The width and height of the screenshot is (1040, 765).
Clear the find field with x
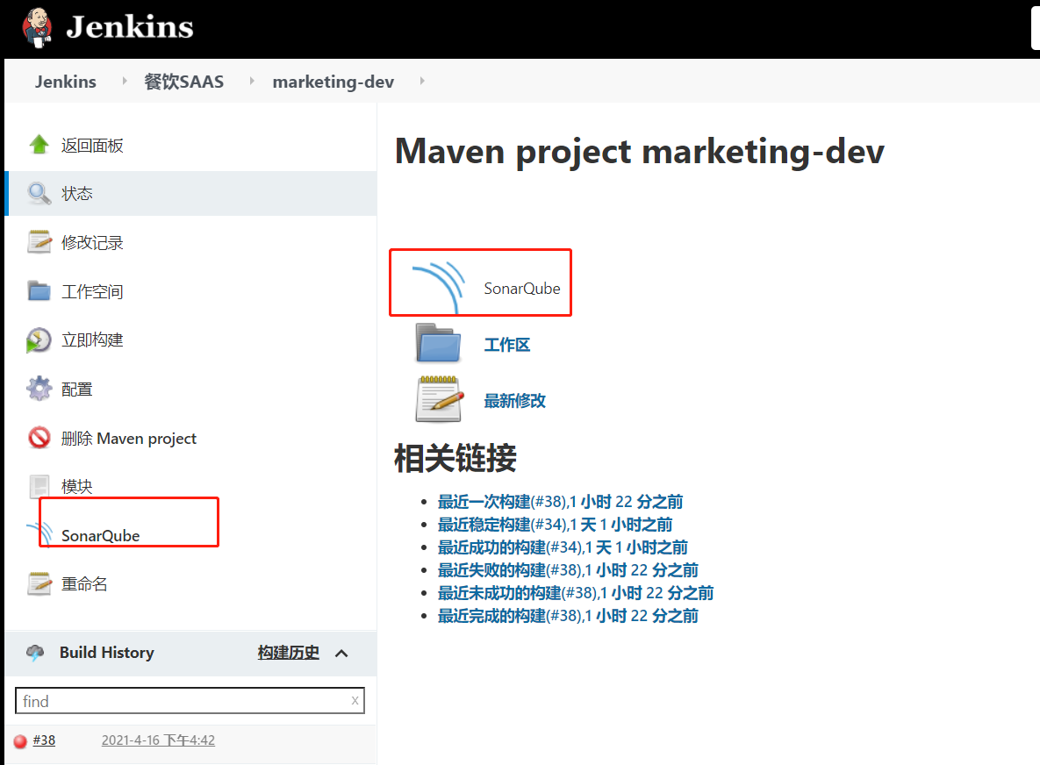(x=355, y=700)
